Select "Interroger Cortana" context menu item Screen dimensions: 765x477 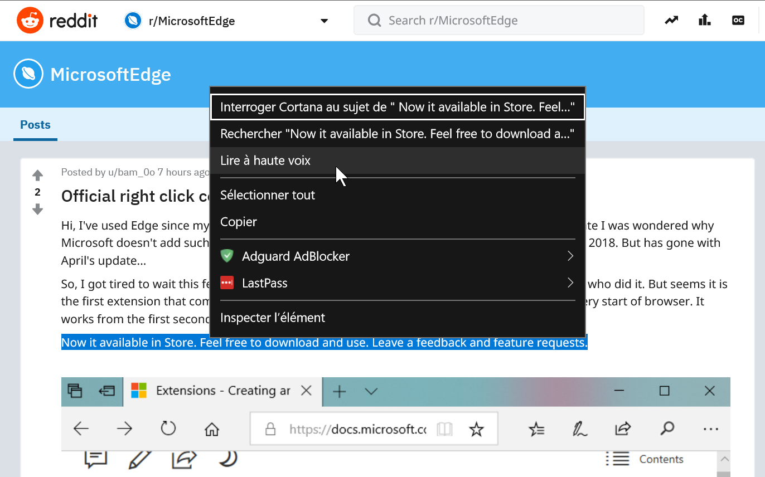click(x=397, y=107)
